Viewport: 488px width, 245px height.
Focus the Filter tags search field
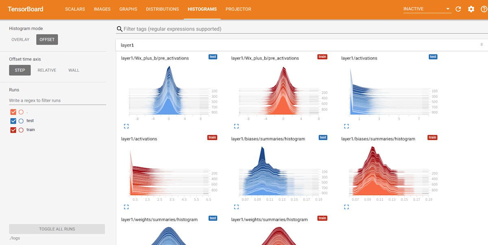click(x=301, y=29)
